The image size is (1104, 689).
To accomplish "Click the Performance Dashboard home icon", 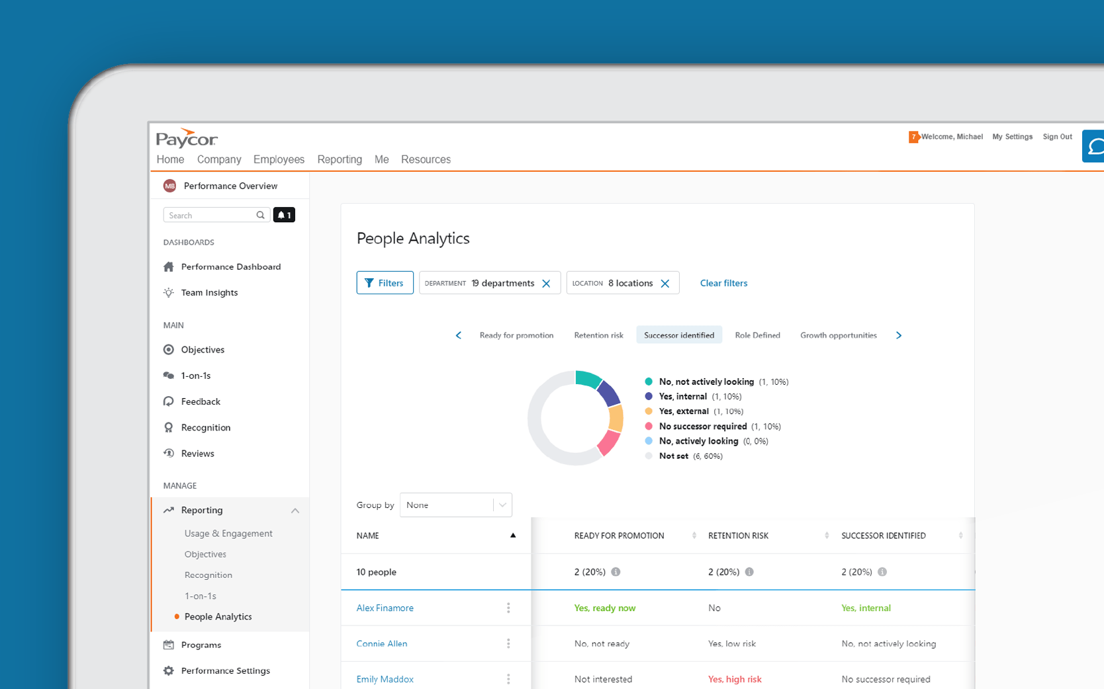I will coord(169,266).
